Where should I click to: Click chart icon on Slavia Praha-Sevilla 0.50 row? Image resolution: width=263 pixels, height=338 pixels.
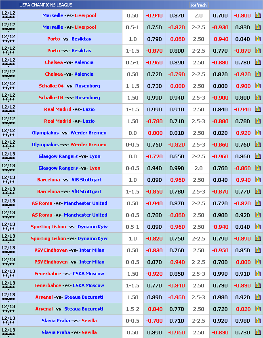click(258, 332)
